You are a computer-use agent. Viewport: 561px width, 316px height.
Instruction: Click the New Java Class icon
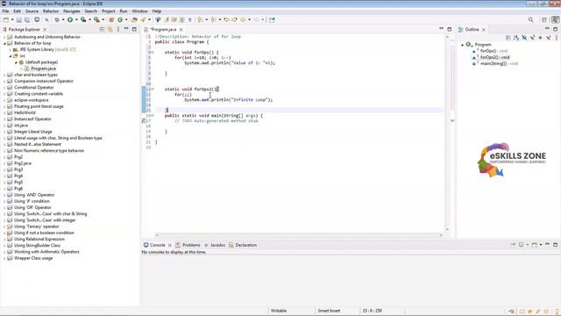(x=120, y=20)
